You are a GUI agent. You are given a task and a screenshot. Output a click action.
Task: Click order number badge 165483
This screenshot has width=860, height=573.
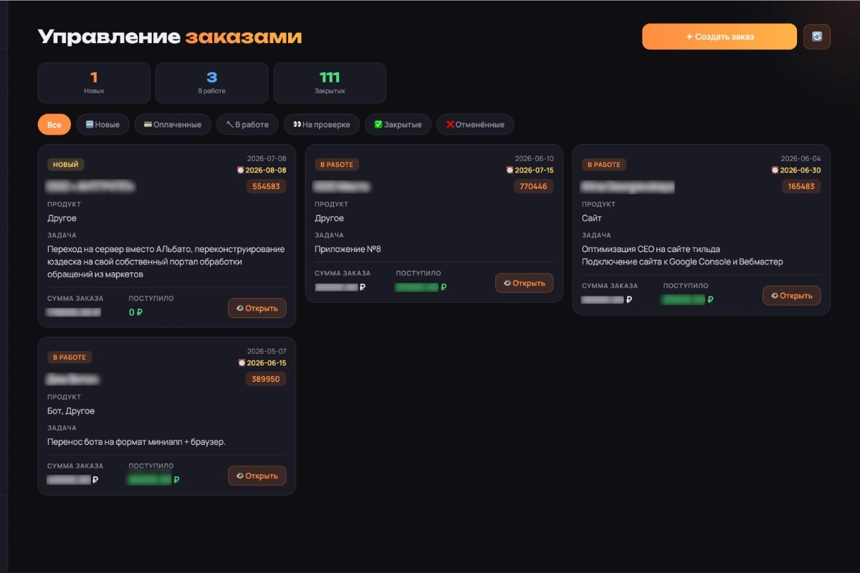point(801,186)
